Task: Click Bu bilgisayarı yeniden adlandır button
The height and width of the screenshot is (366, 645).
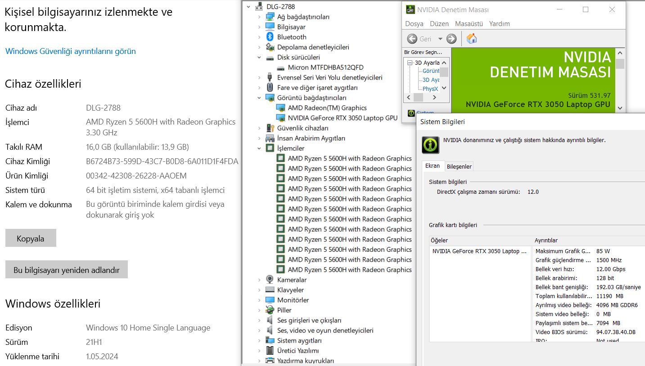Action: click(67, 270)
